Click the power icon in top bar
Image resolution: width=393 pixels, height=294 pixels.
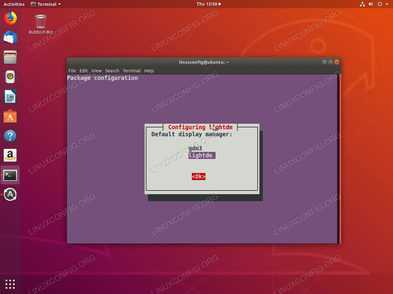pos(379,4)
